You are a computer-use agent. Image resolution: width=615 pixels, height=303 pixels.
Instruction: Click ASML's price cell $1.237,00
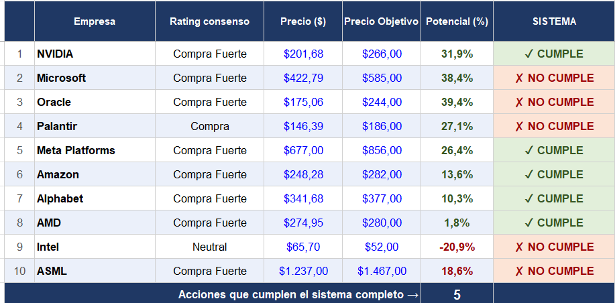click(303, 271)
